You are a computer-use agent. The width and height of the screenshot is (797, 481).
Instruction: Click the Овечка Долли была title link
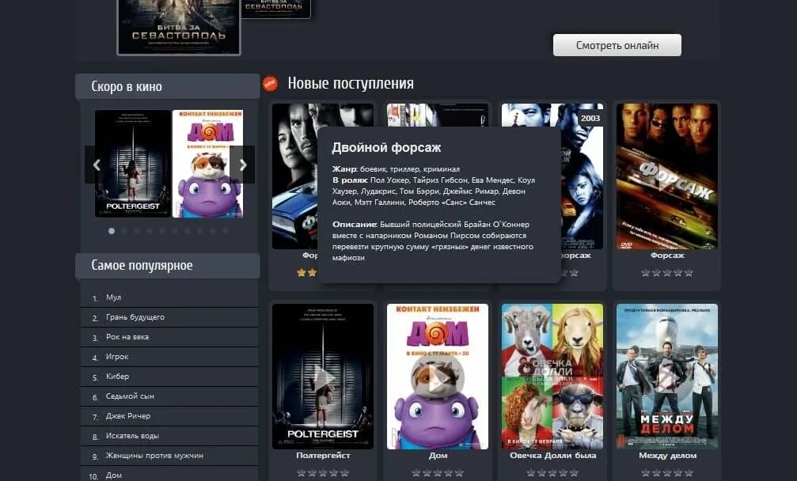click(552, 456)
